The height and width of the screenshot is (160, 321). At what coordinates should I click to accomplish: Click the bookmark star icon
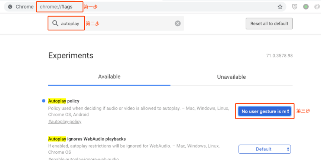(x=280, y=7)
